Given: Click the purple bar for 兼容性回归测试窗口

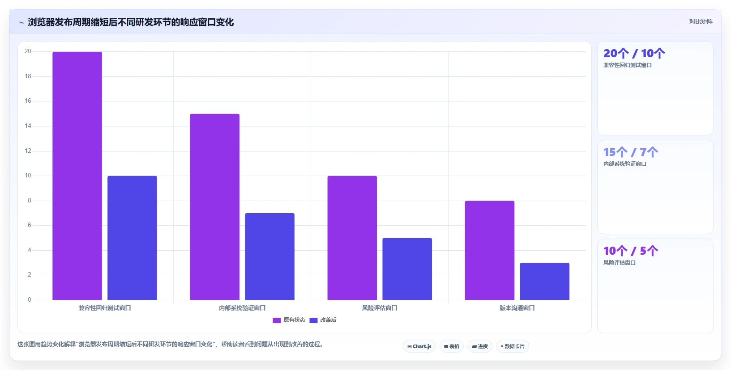Looking at the screenshot, I should (x=77, y=176).
